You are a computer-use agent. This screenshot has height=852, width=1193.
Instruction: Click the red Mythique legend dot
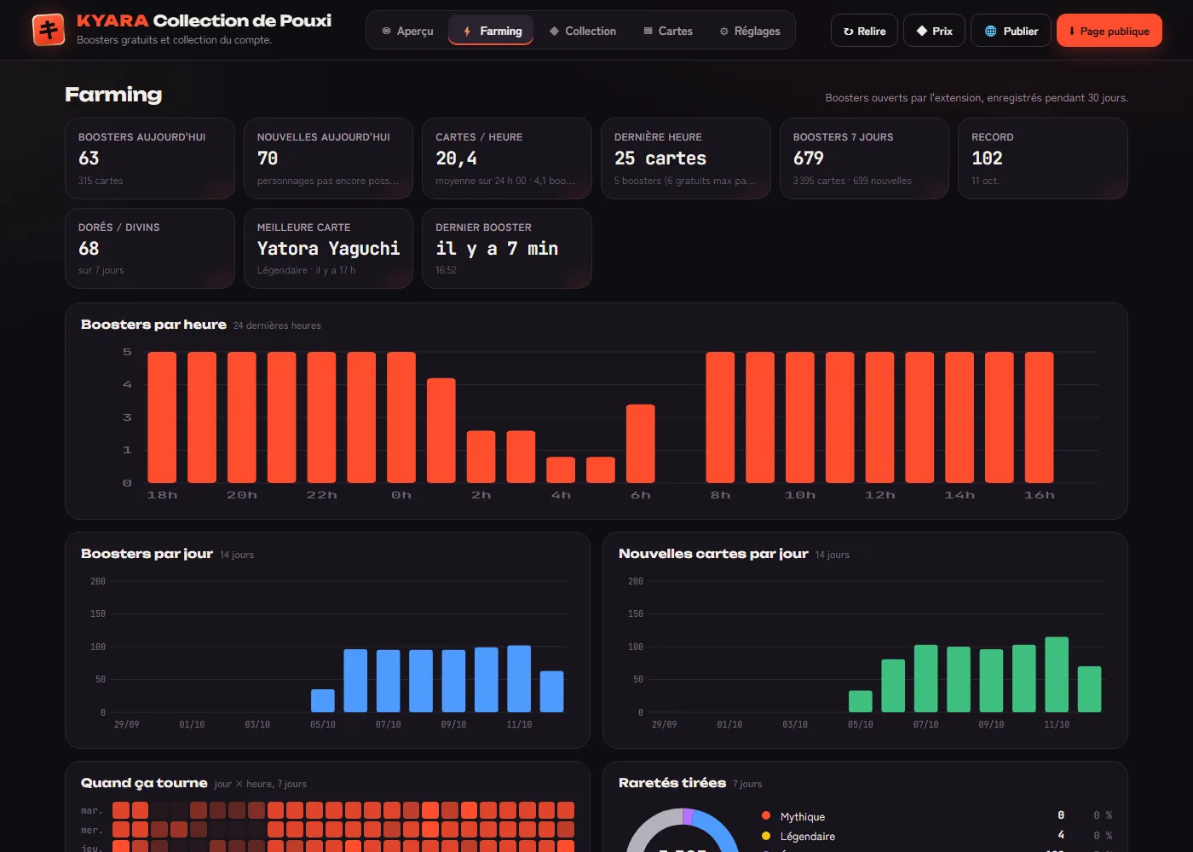[x=766, y=816]
